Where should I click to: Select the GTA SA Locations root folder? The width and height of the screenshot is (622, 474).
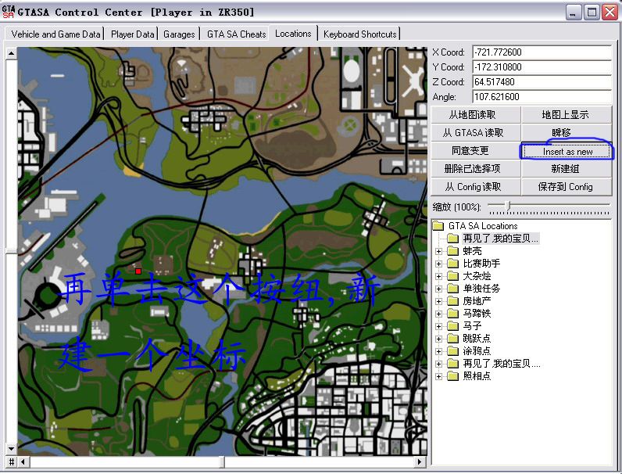point(483,226)
